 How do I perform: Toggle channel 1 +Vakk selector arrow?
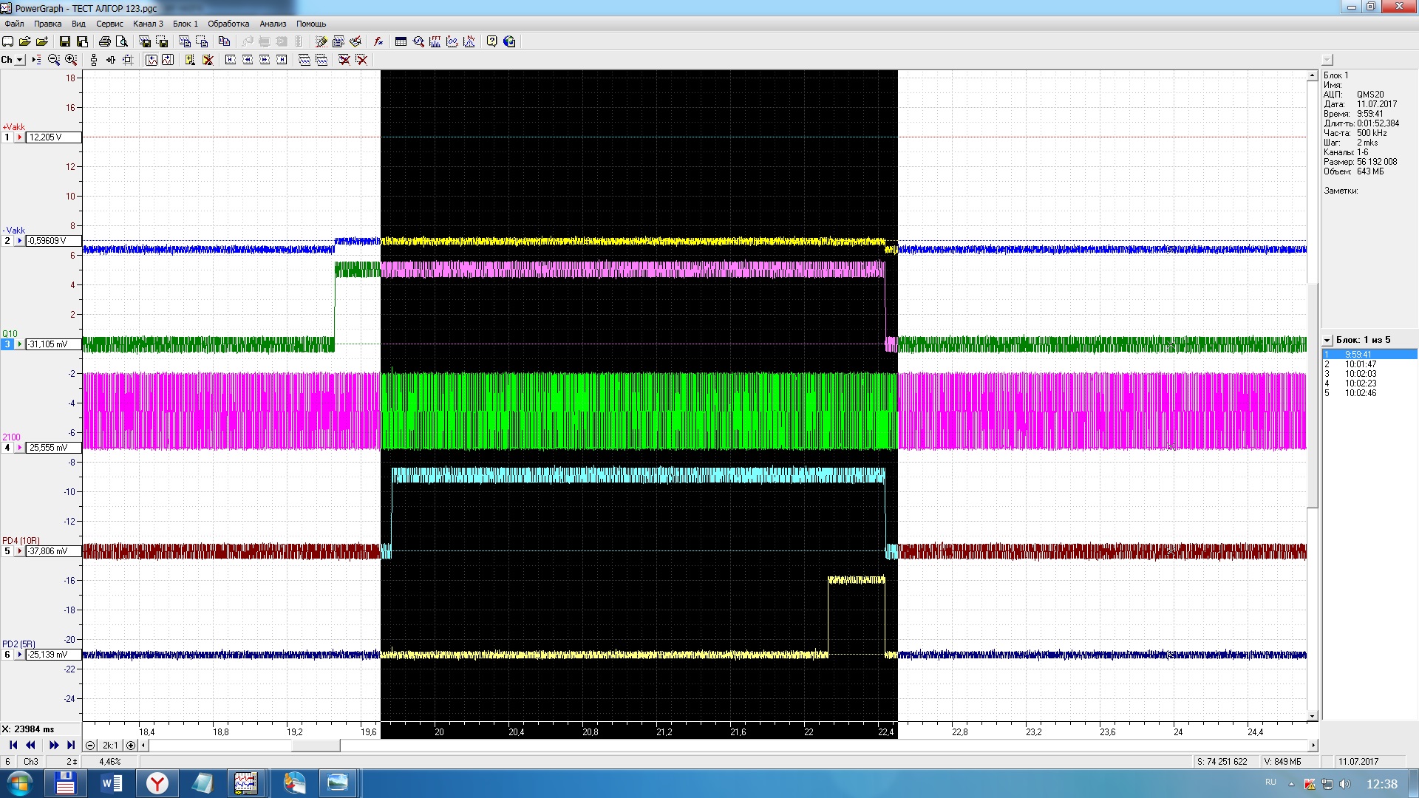coord(20,137)
